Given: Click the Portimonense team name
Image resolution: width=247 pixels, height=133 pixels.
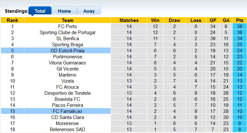Looking at the screenshot, I should (67, 57).
